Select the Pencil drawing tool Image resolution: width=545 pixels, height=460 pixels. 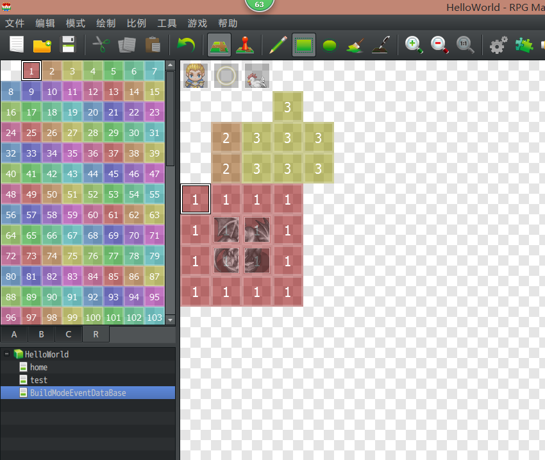[x=278, y=45]
